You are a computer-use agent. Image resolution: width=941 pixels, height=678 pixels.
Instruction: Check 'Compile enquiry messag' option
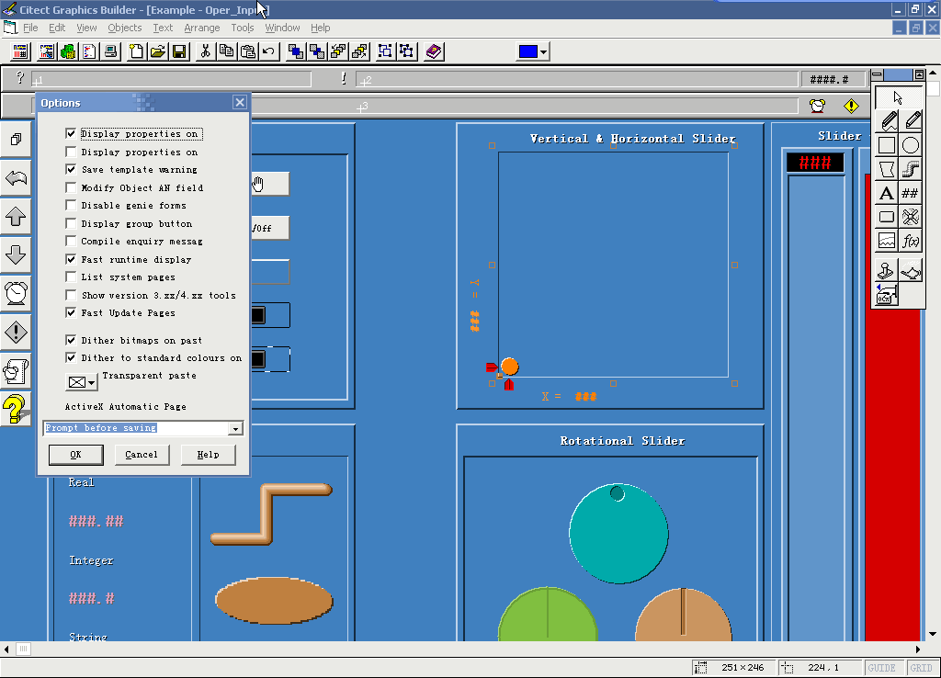[x=71, y=242]
